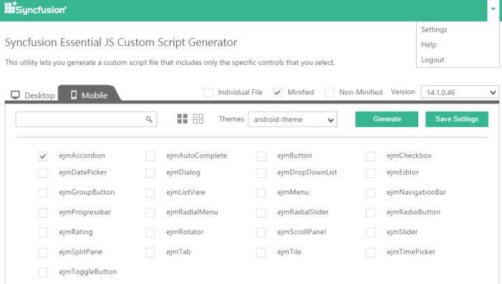The image size is (502, 284).
Task: Check the ejmProgressbar checkbox
Action: pyautogui.click(x=43, y=213)
